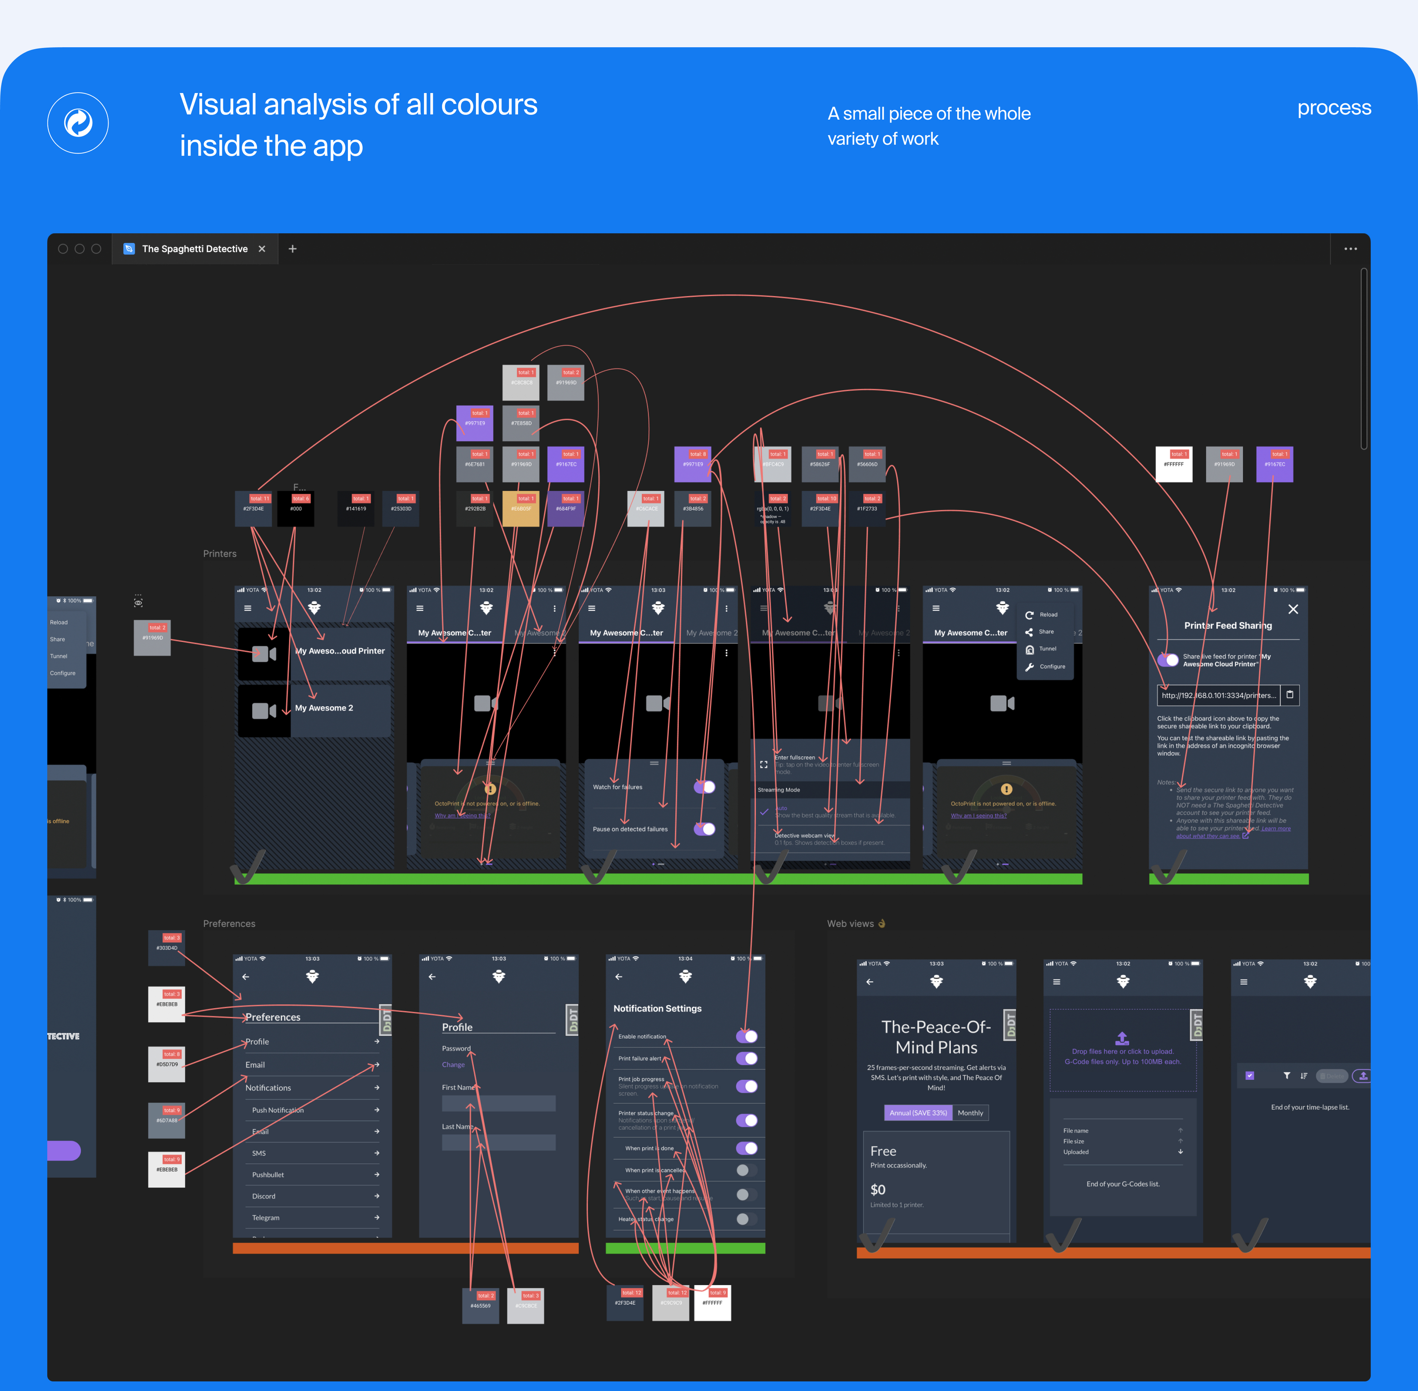Click the wrench Configure icon
Screen dimensions: 1418x1391
1029,667
